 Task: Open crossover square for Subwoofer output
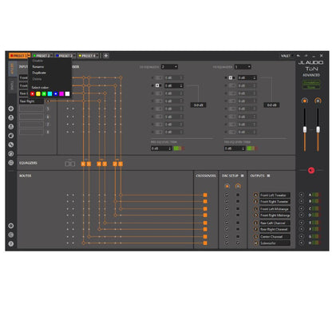click(205, 243)
